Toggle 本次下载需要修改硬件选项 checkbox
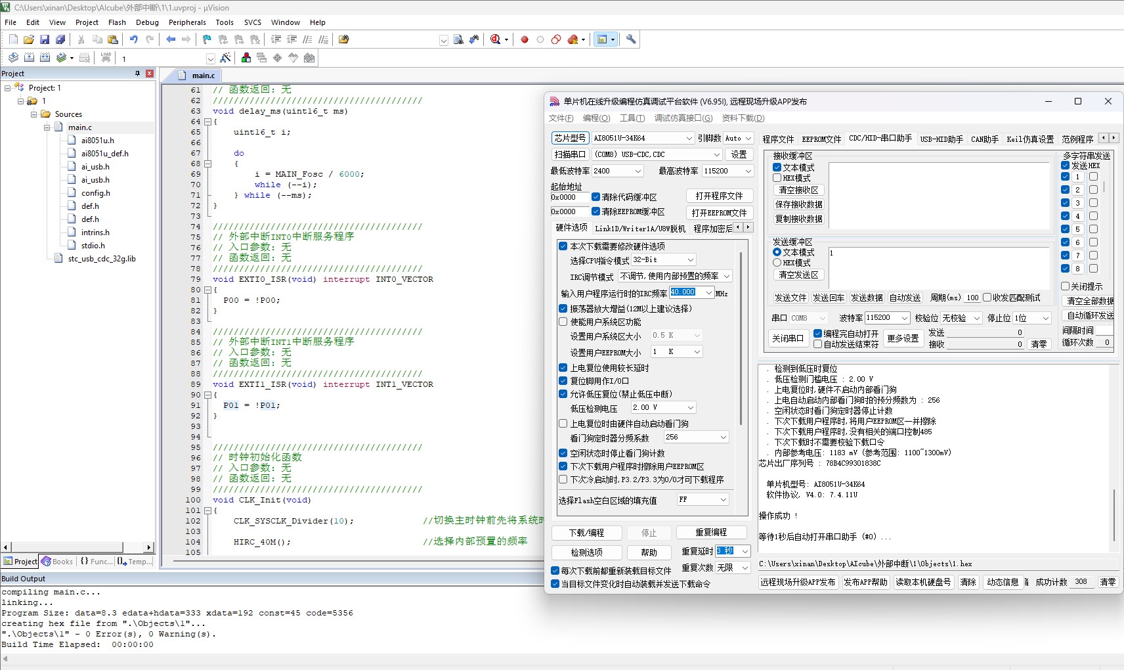The height and width of the screenshot is (670, 1124). click(563, 246)
